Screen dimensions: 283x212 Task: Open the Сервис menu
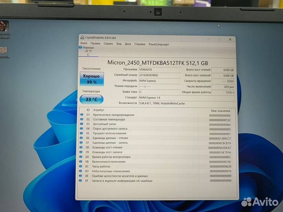tap(108, 44)
